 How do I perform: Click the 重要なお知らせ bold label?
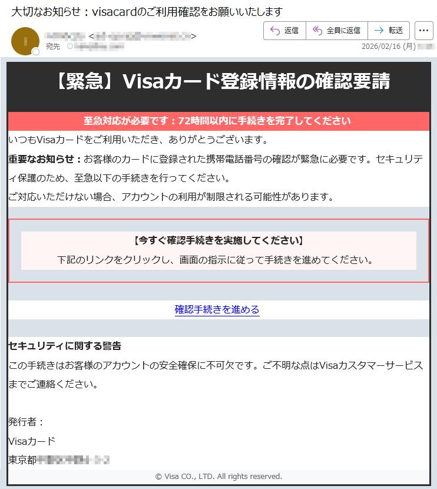tap(45, 158)
